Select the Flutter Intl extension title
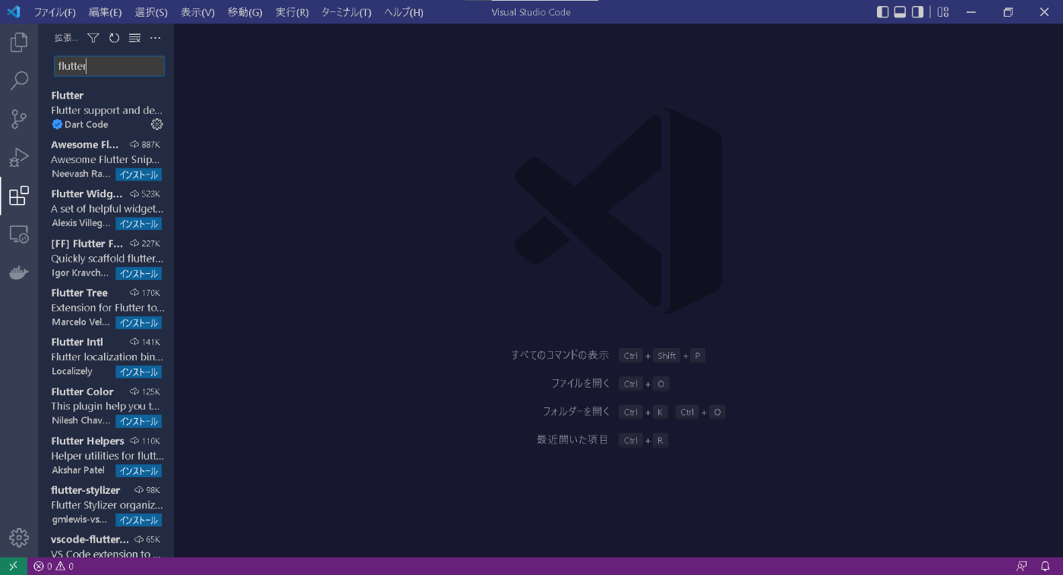1063x575 pixels. tap(77, 342)
